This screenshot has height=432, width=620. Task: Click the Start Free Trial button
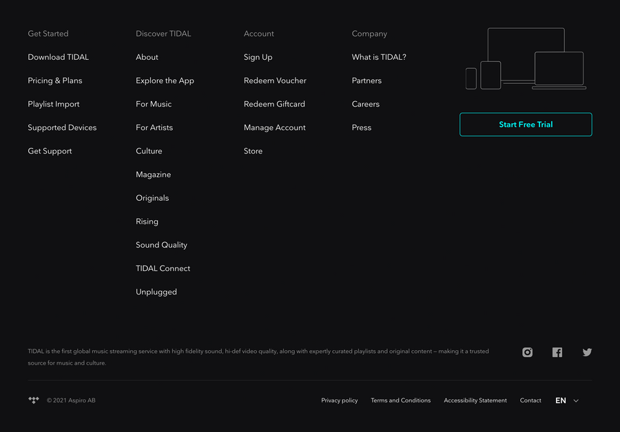pyautogui.click(x=526, y=125)
